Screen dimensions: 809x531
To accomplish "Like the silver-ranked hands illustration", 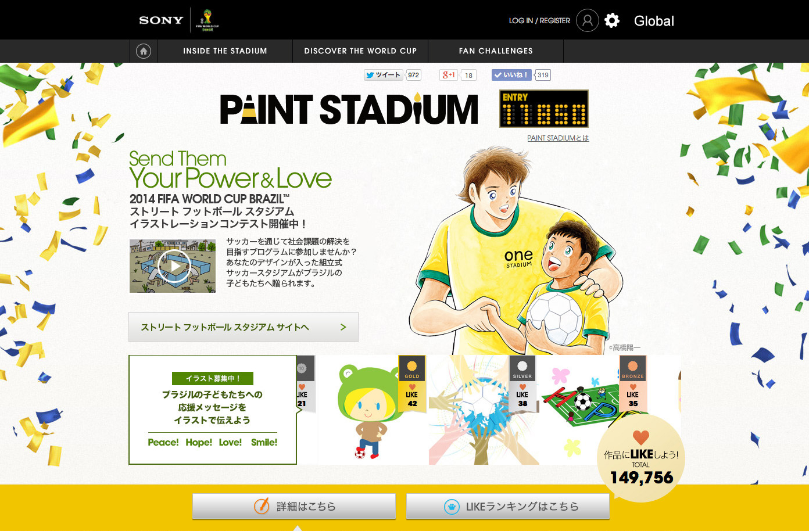I will pyautogui.click(x=522, y=395).
